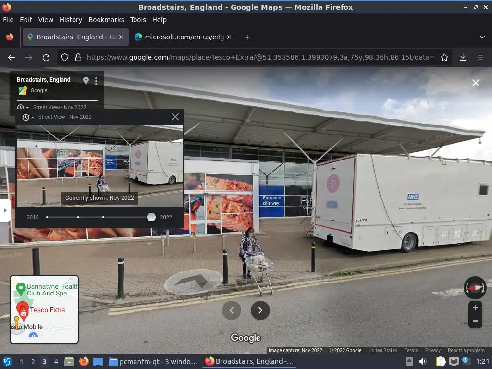Show site security padlock info
The width and height of the screenshot is (492, 369).
78,58
